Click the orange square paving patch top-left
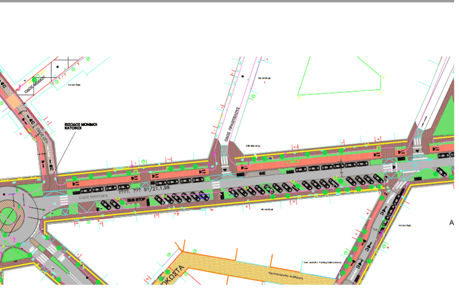 pyautogui.click(x=13, y=101)
